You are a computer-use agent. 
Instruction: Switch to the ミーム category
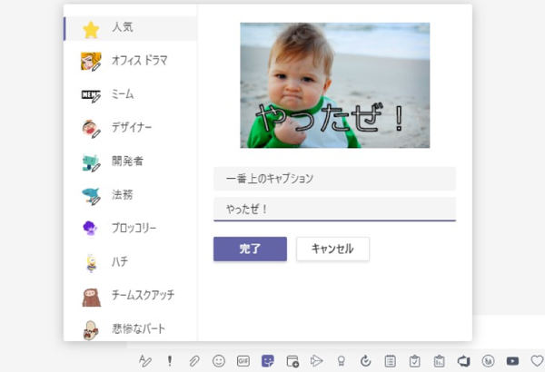pyautogui.click(x=131, y=94)
